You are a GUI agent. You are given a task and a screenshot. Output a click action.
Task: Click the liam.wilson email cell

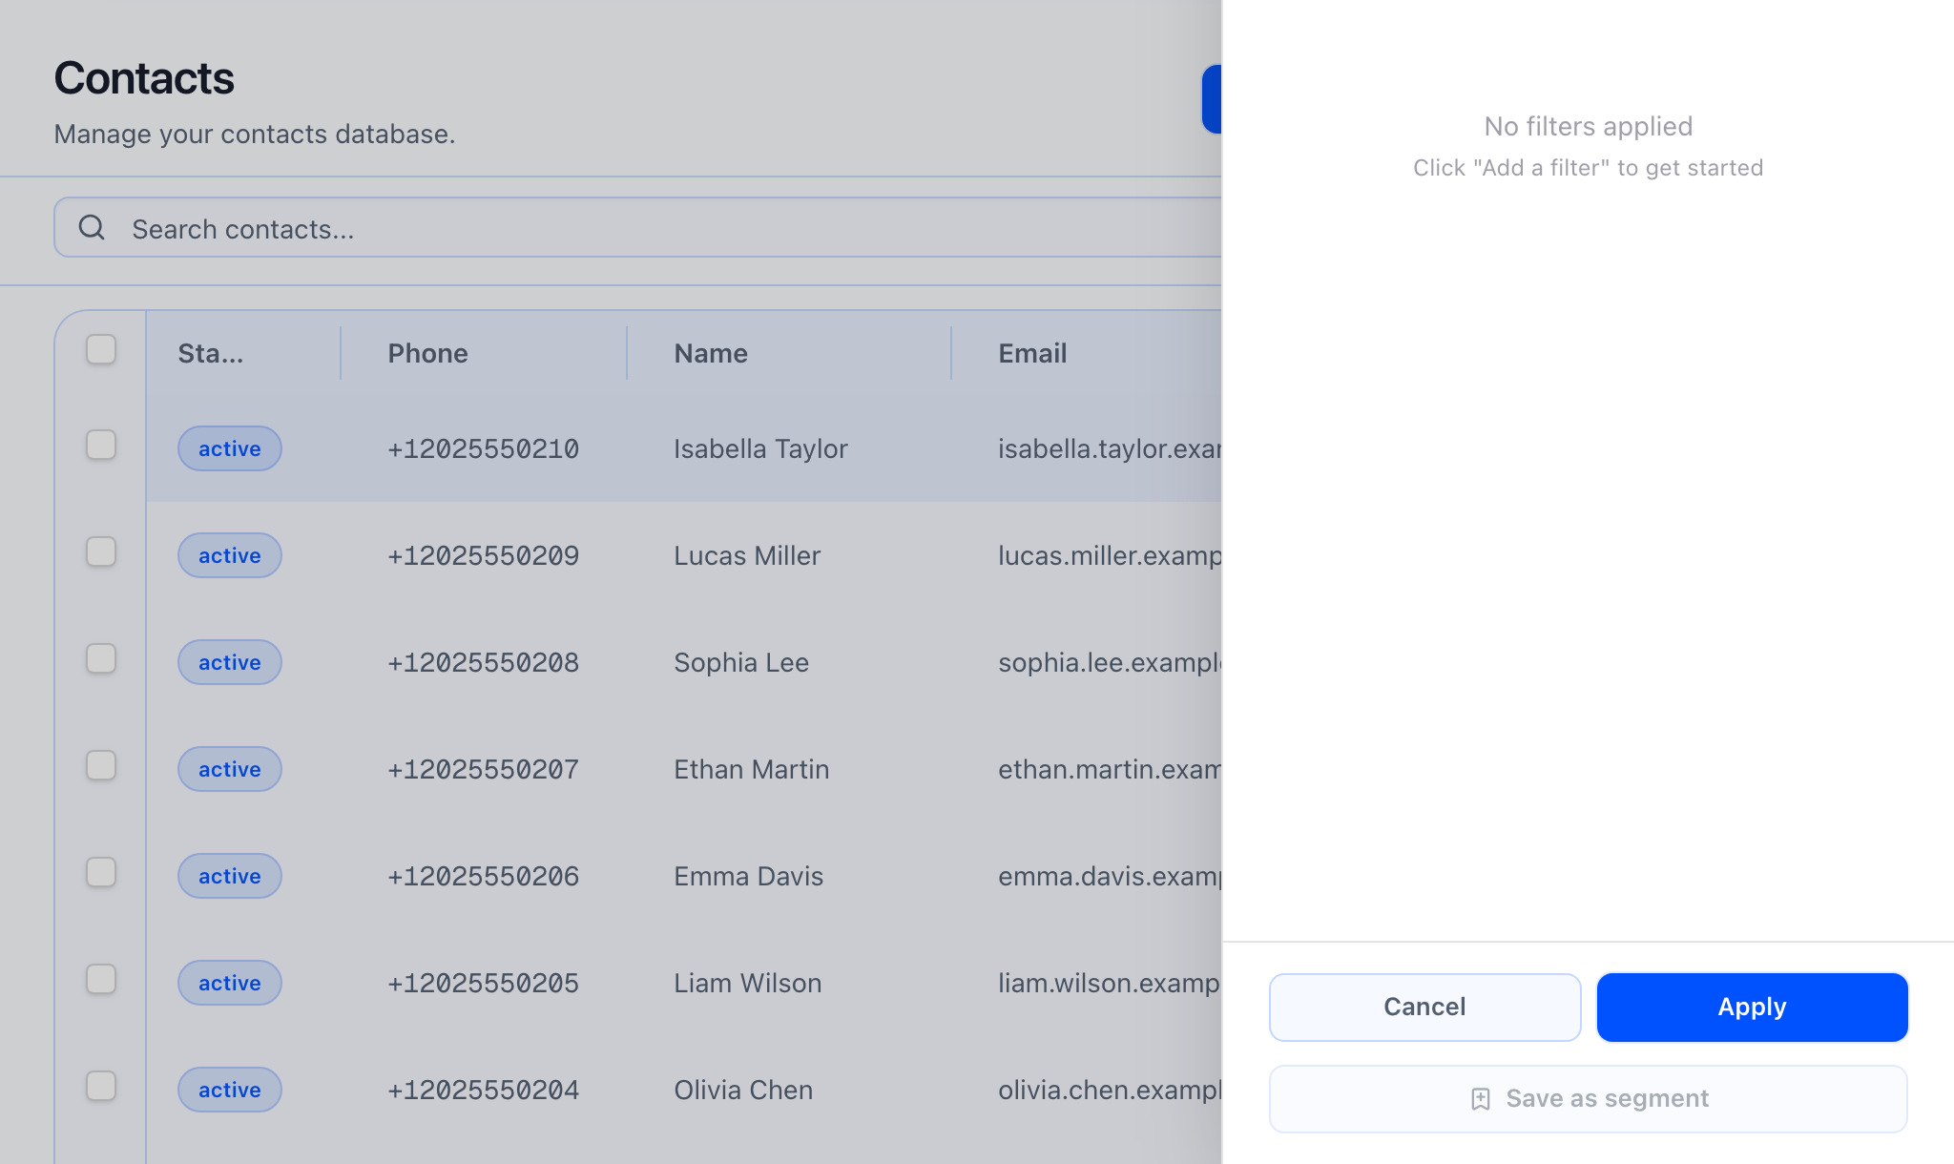click(1110, 983)
